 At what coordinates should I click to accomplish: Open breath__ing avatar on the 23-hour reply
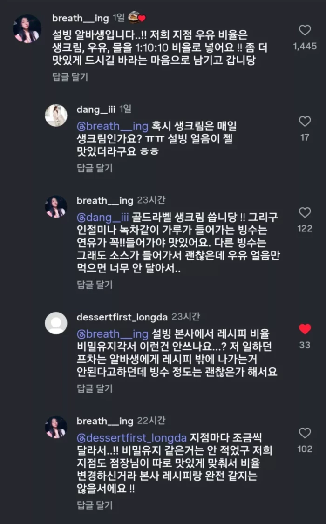[56, 206]
